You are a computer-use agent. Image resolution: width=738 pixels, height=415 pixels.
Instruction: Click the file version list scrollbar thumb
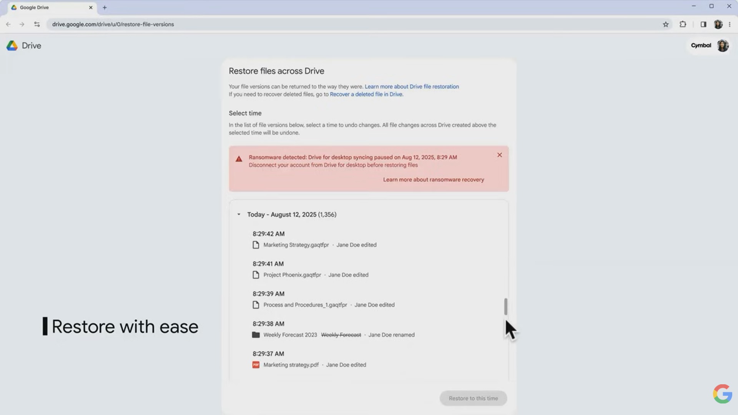click(x=505, y=306)
